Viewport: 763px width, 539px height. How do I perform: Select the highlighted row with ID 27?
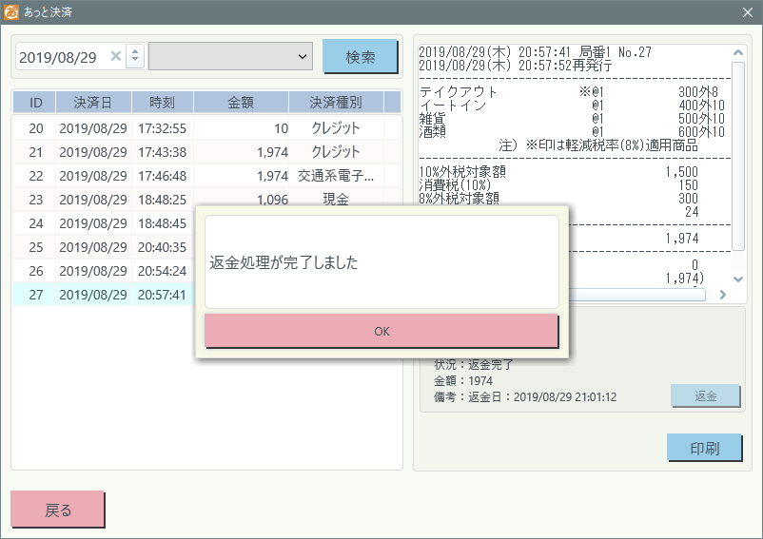coord(105,295)
